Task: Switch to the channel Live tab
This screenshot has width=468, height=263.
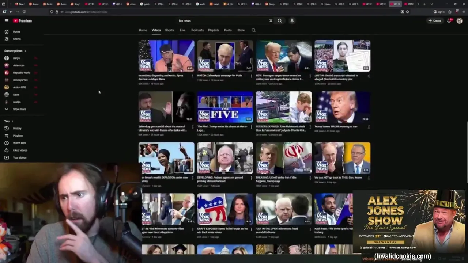Action: coord(182,30)
